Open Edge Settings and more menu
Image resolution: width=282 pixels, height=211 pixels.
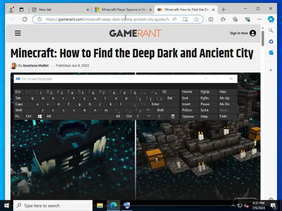(259, 19)
